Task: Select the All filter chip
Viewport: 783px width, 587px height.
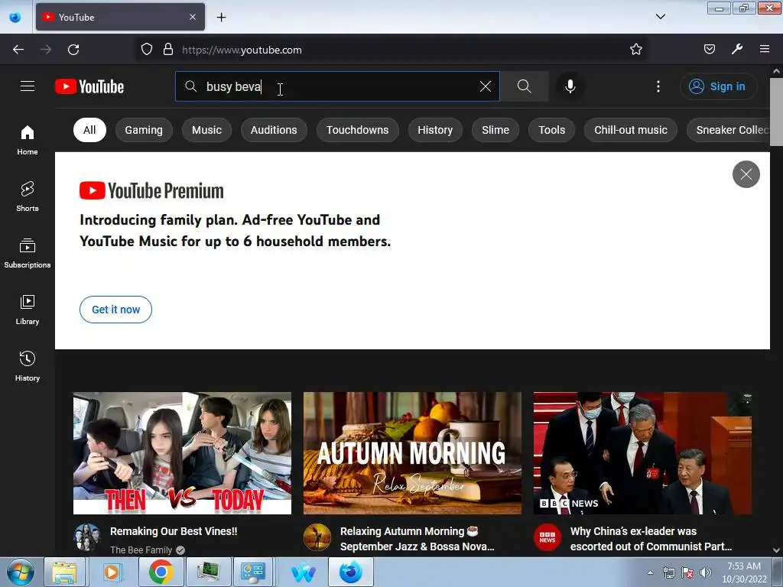Action: coord(89,130)
